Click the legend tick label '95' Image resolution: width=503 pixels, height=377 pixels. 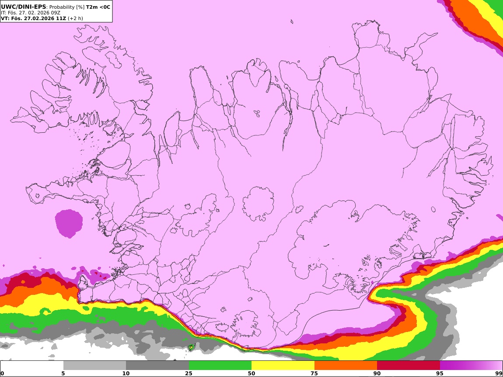click(x=440, y=373)
